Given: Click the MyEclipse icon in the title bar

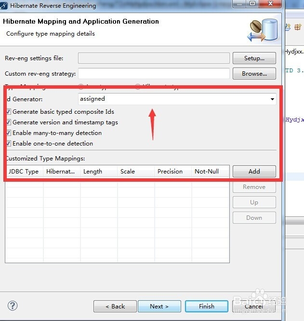Looking at the screenshot, I should click(x=4, y=5).
